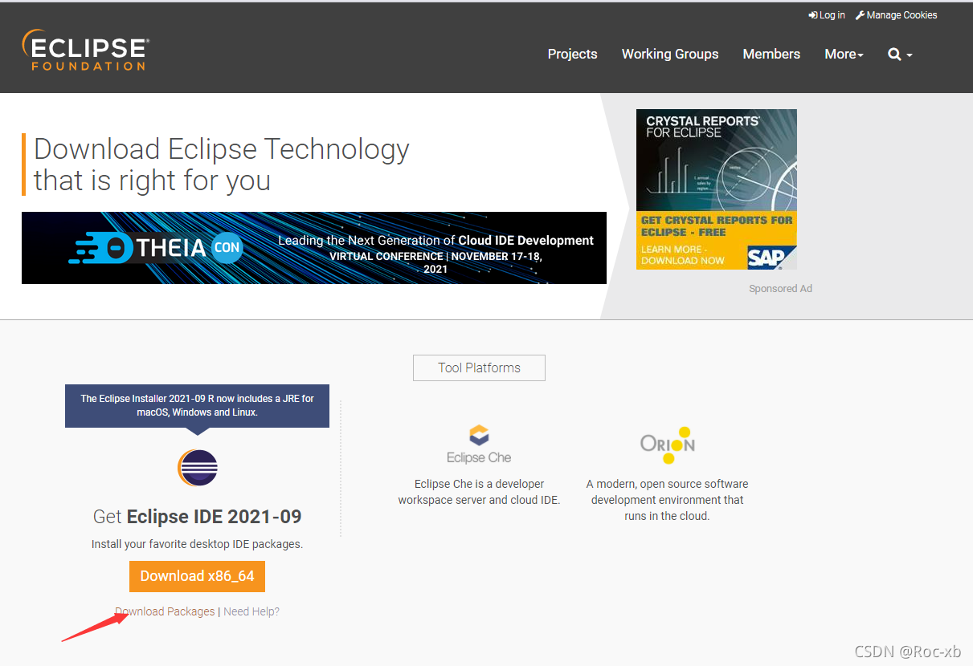
Task: Click the Crystal Reports sponsored ad
Action: (717, 189)
